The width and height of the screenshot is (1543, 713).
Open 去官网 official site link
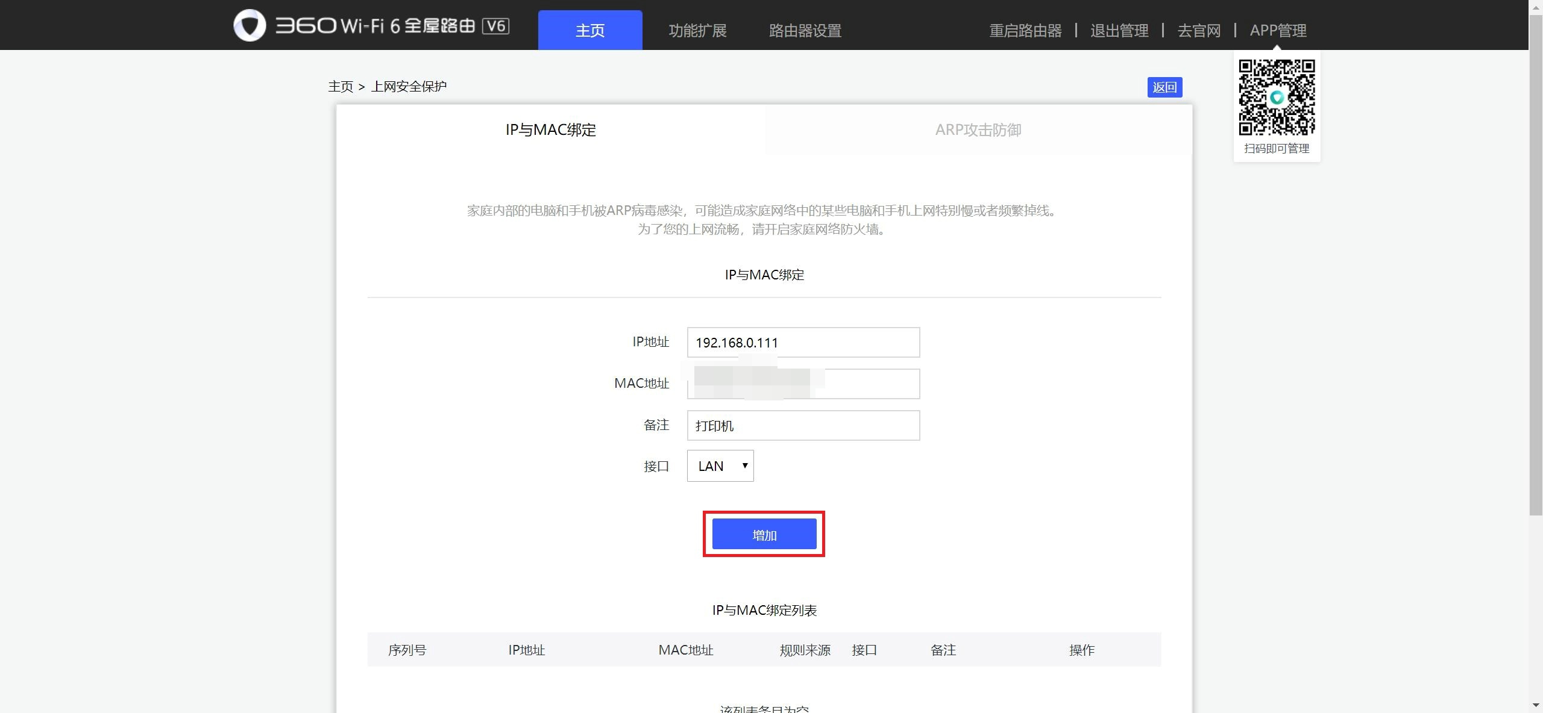pyautogui.click(x=1199, y=30)
